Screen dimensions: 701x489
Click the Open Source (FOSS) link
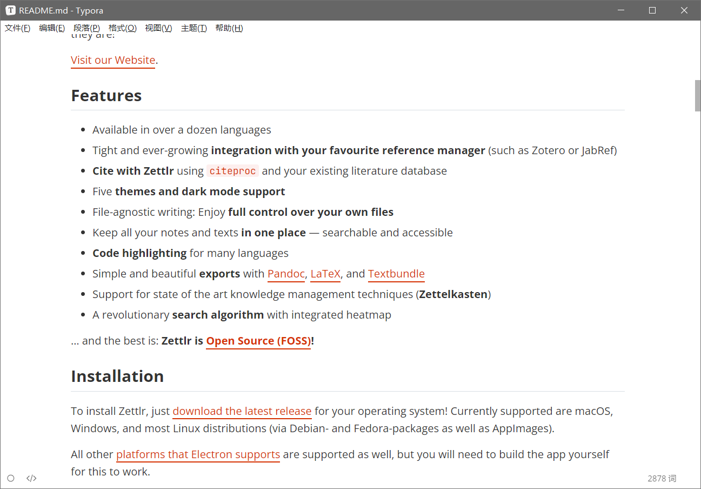click(258, 341)
